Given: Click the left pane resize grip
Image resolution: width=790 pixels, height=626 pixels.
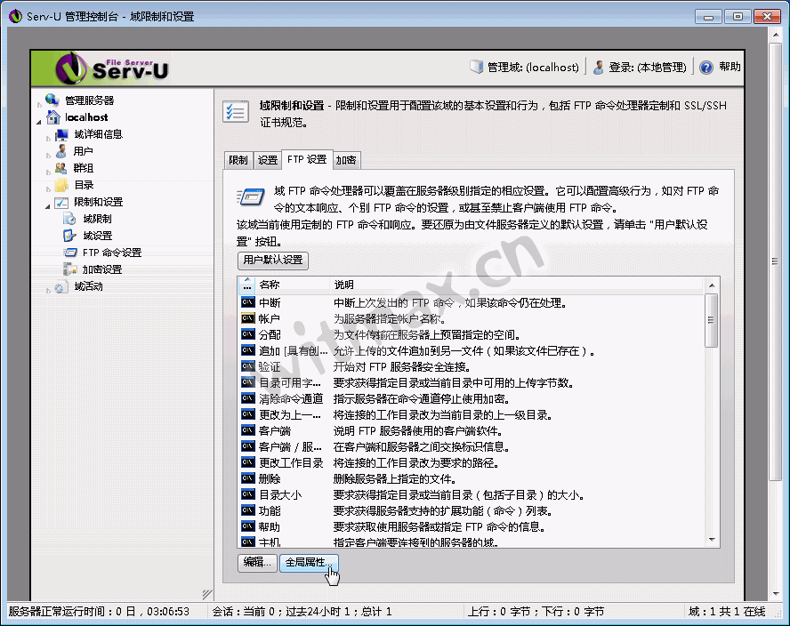Looking at the screenshot, I should coord(207,594).
